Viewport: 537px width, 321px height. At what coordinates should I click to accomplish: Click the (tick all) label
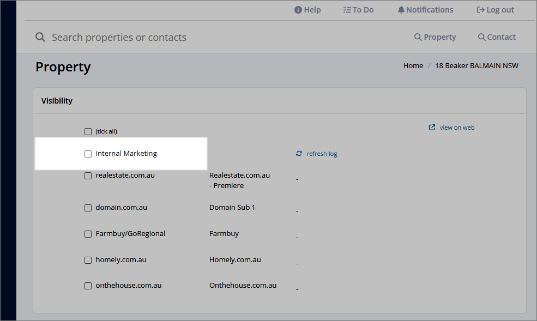tap(106, 131)
